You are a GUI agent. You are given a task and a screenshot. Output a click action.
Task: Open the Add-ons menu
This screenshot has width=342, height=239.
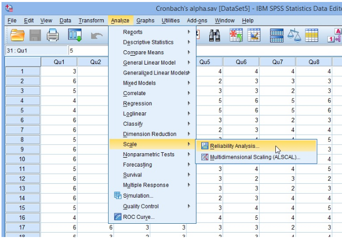click(197, 21)
